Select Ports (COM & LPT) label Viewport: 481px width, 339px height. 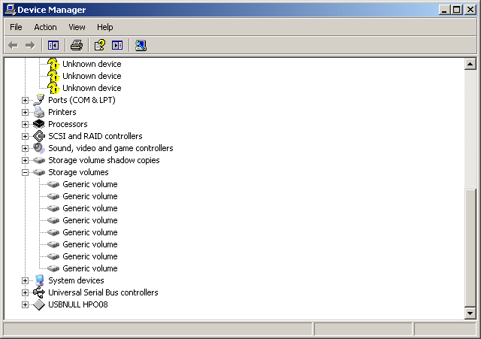click(82, 100)
